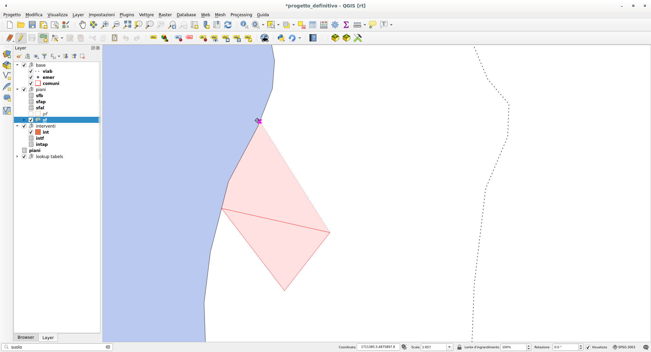Open the Processing Toolbox gear icon
Image resolution: width=651 pixels, height=352 pixels.
pyautogui.click(x=335, y=25)
